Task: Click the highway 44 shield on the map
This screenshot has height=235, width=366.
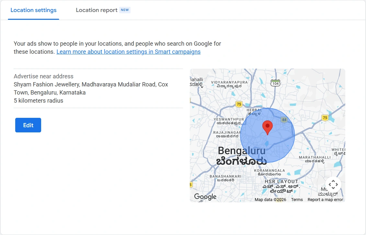Action: tap(284, 120)
